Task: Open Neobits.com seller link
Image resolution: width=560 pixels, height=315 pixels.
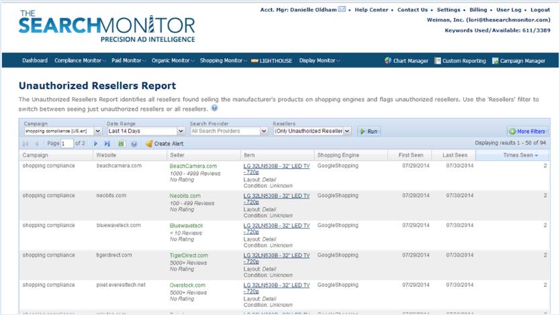Action: click(185, 196)
